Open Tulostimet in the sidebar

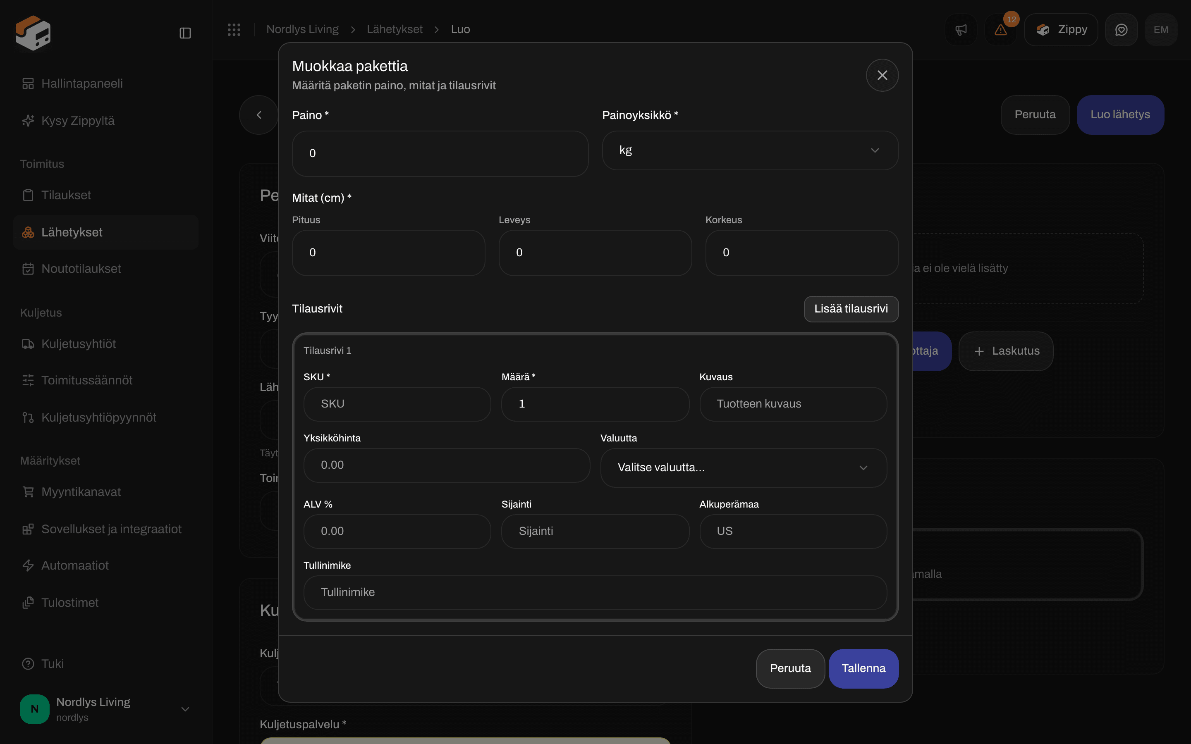[106, 603]
